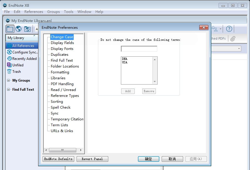This screenshot has width=250, height=170.
Task: Click the Recently Added clock icon
Action: pos(9,58)
